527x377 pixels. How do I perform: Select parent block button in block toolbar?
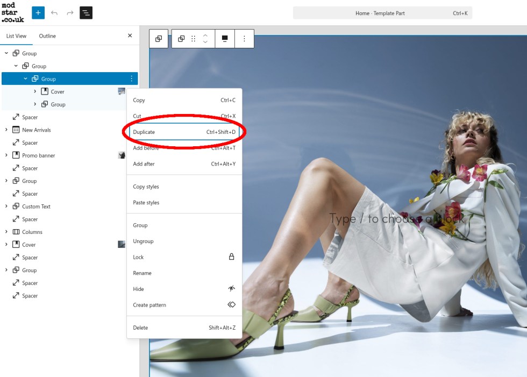(159, 39)
